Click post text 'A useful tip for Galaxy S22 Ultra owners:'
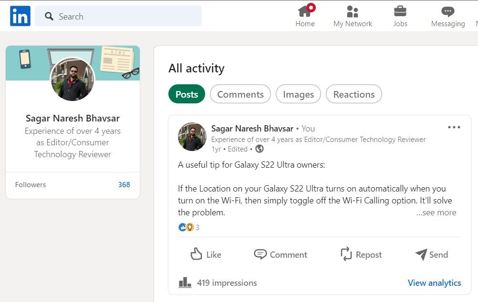 (x=251, y=165)
